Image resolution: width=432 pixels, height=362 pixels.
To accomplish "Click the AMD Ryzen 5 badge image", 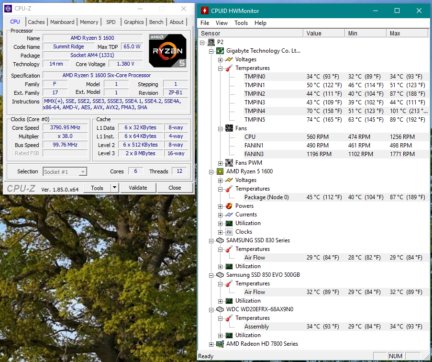I will (167, 51).
